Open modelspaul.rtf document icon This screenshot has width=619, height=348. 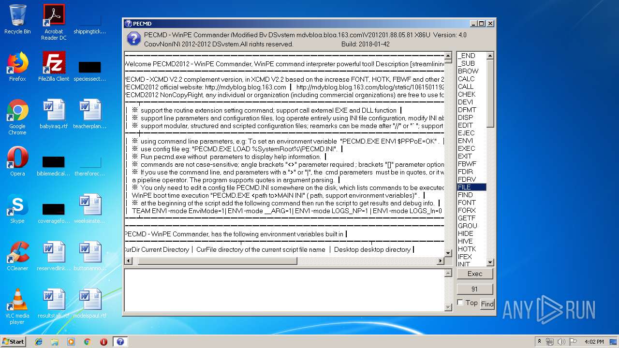pyautogui.click(x=90, y=304)
